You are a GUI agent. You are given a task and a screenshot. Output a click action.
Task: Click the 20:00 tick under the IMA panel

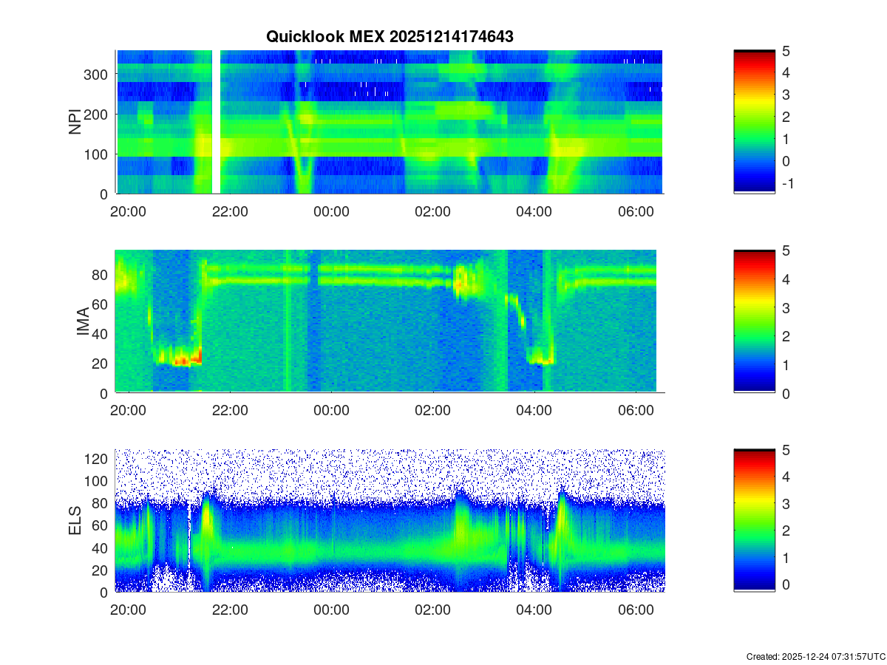coord(129,411)
